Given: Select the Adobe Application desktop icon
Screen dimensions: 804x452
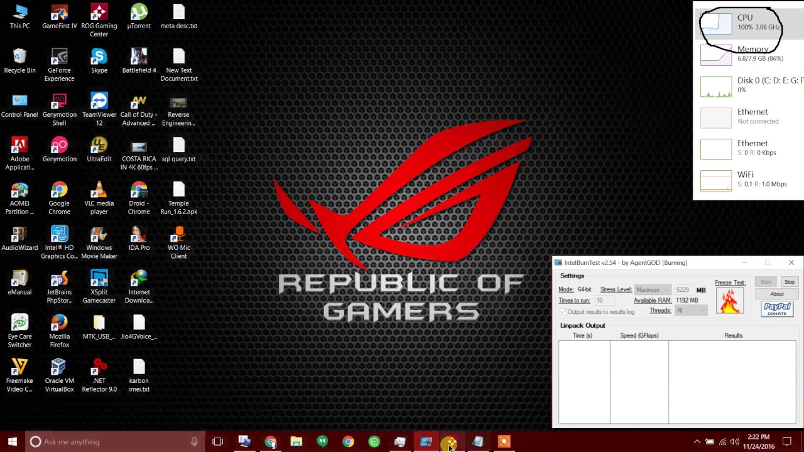Looking at the screenshot, I should pyautogui.click(x=19, y=154).
